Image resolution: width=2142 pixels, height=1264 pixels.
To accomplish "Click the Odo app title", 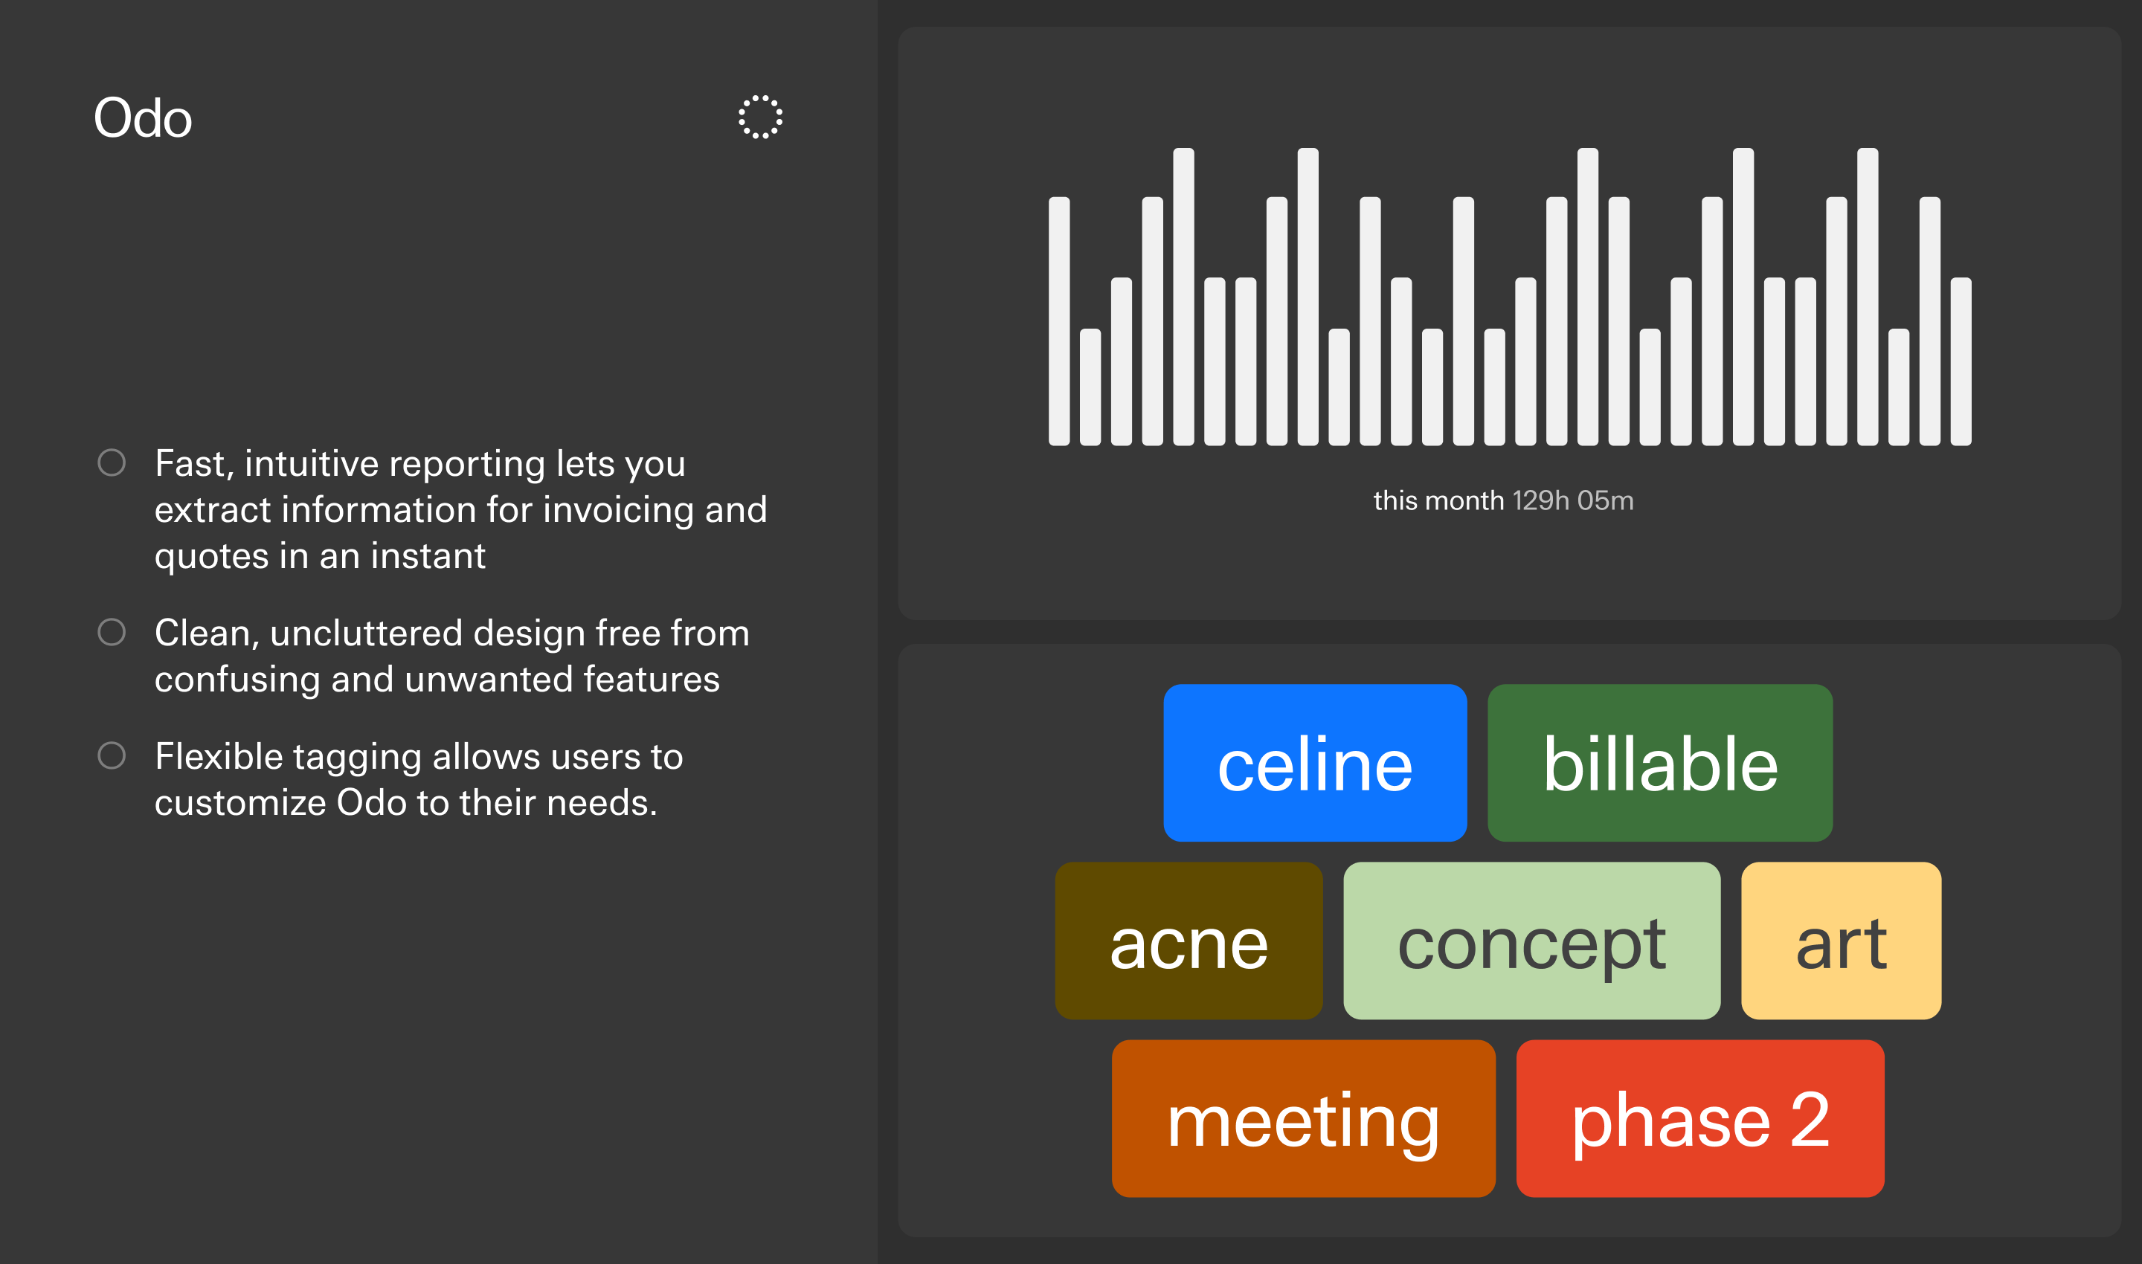I will (143, 117).
